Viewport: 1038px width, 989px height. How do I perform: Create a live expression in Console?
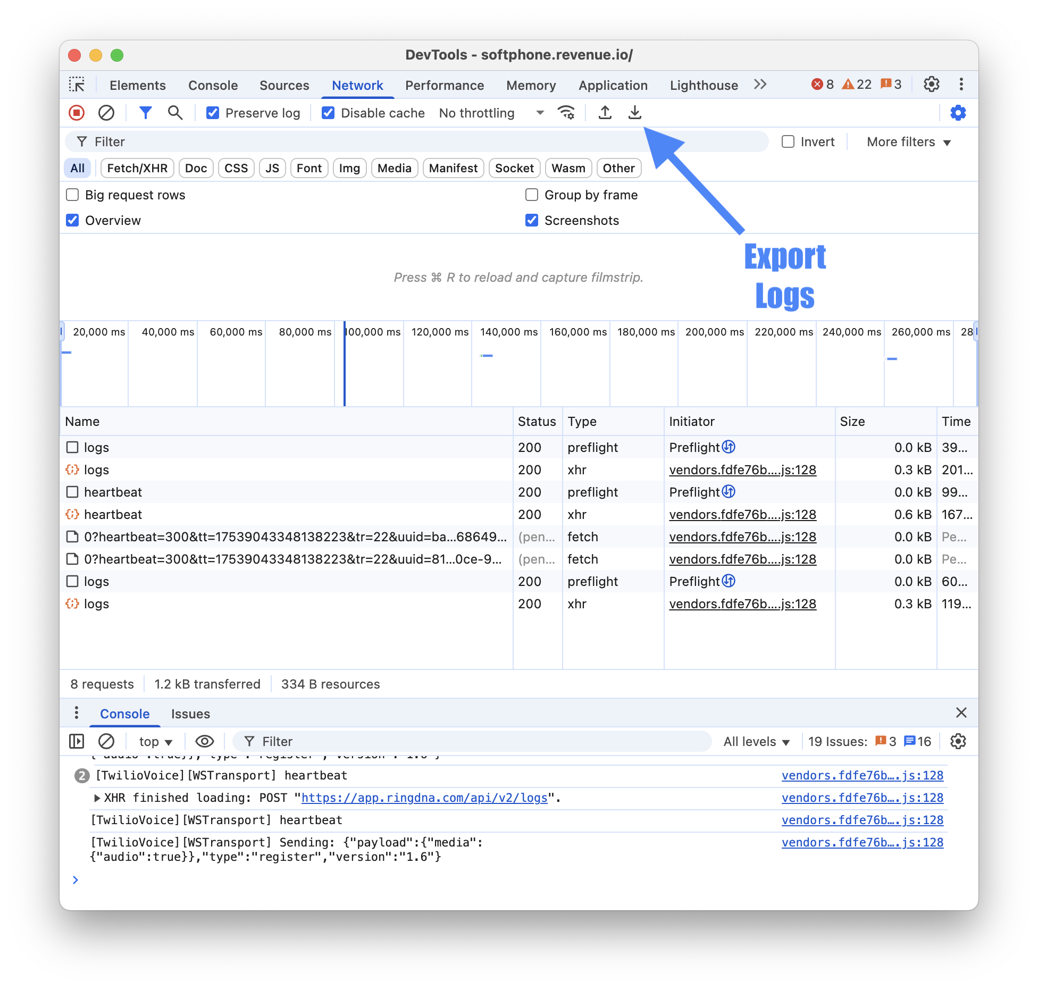point(204,741)
